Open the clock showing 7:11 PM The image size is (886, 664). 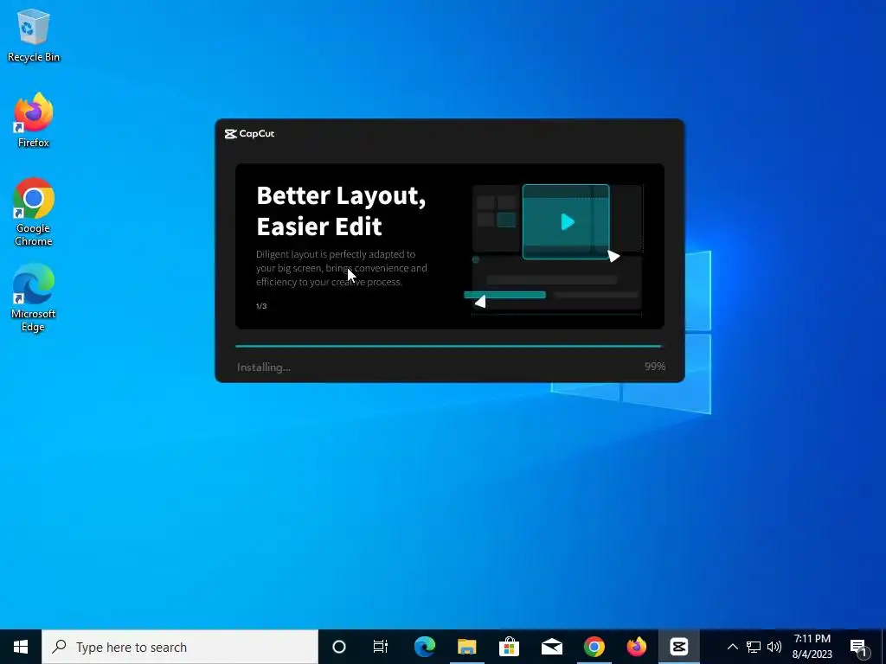(812, 647)
